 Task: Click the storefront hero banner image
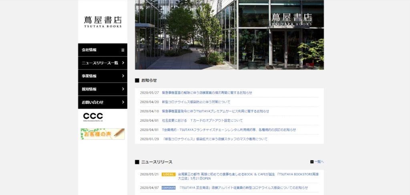[229, 35]
